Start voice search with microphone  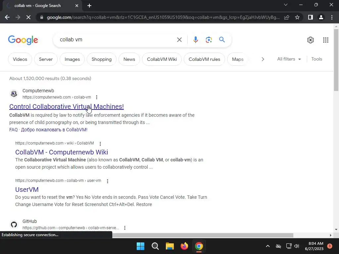[x=196, y=40]
